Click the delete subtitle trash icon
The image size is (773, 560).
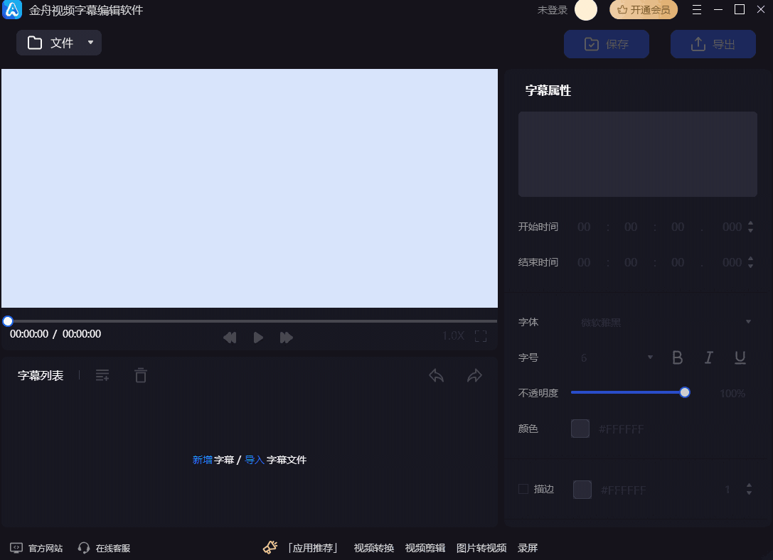[x=140, y=375]
